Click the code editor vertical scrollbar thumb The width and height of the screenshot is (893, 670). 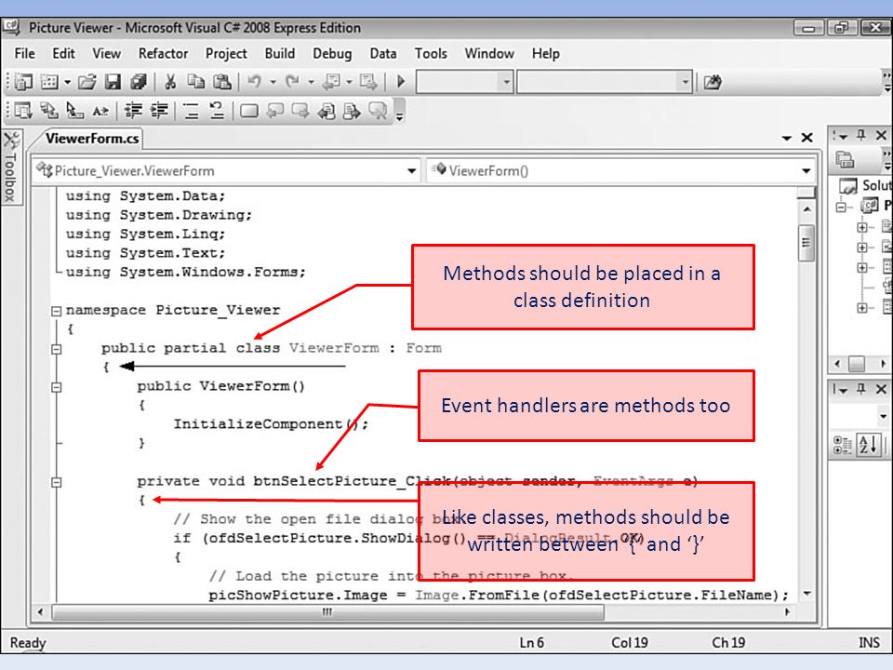pos(806,243)
